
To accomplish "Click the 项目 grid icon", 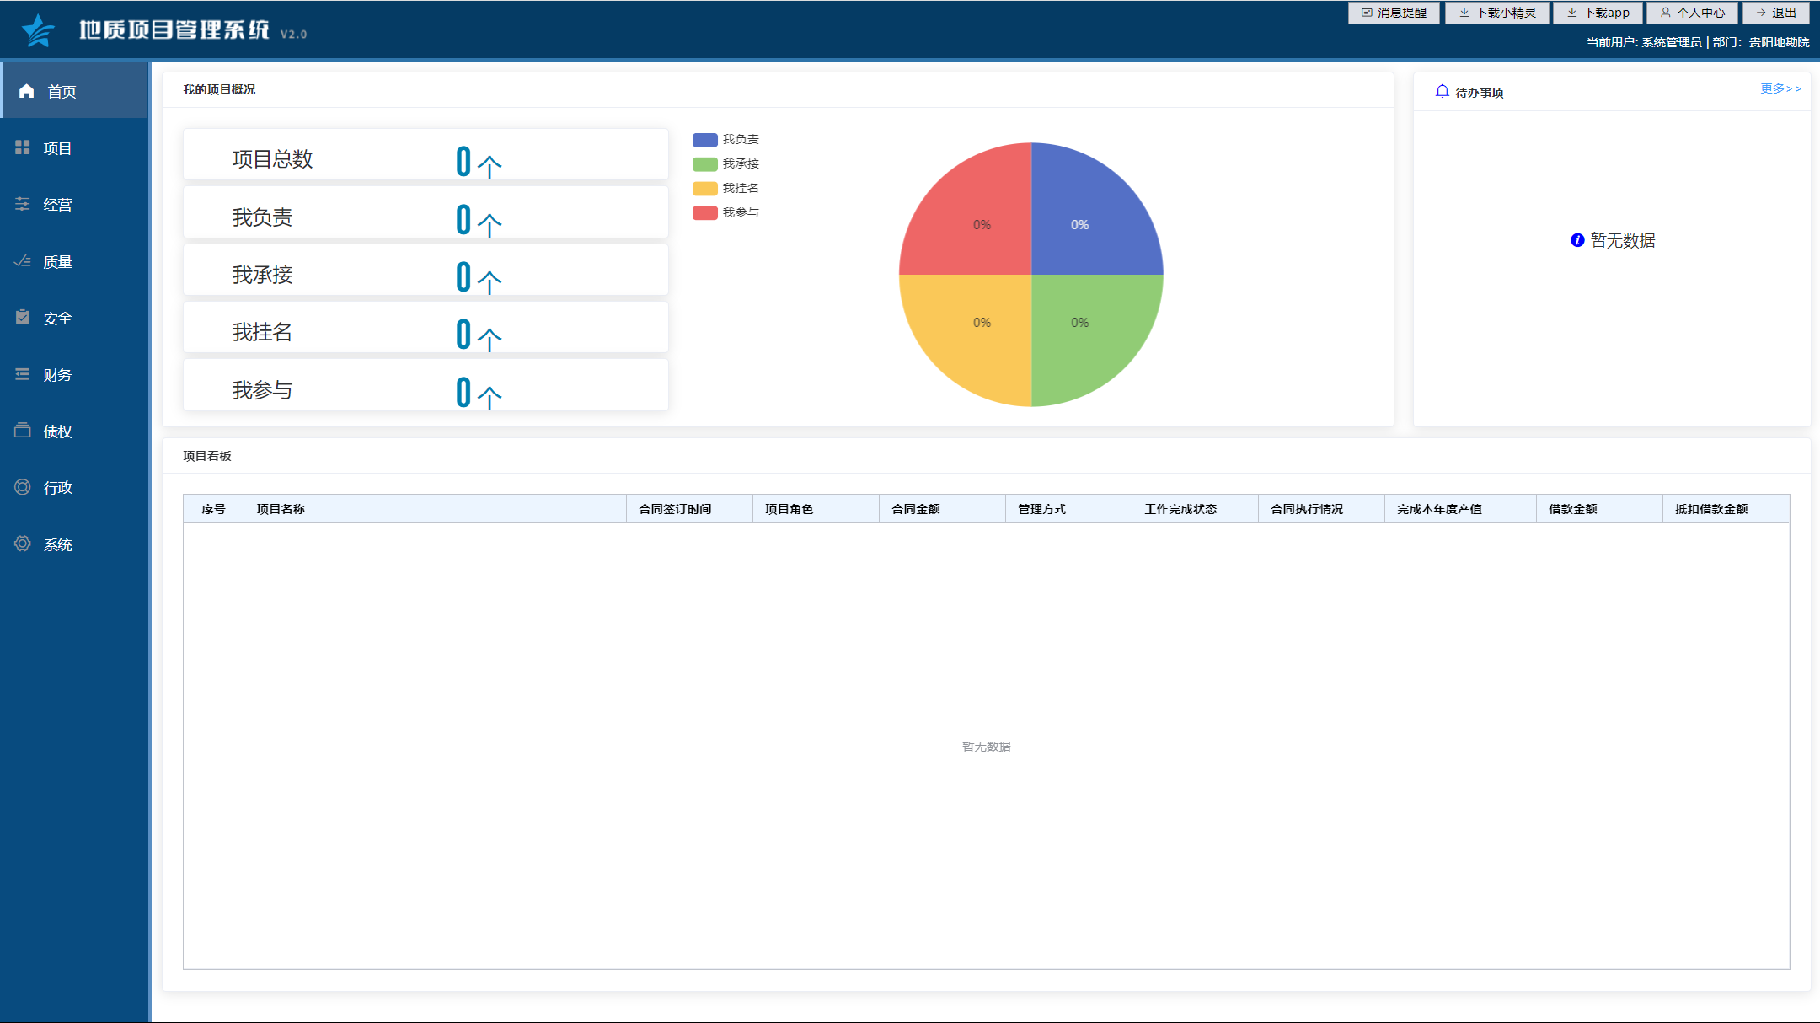I will click(x=23, y=147).
